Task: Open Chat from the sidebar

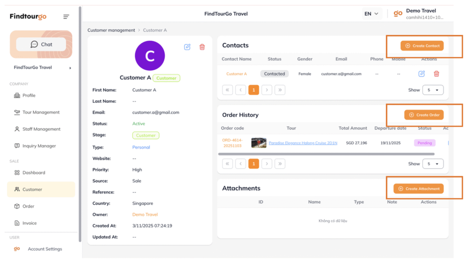Action: click(x=41, y=45)
